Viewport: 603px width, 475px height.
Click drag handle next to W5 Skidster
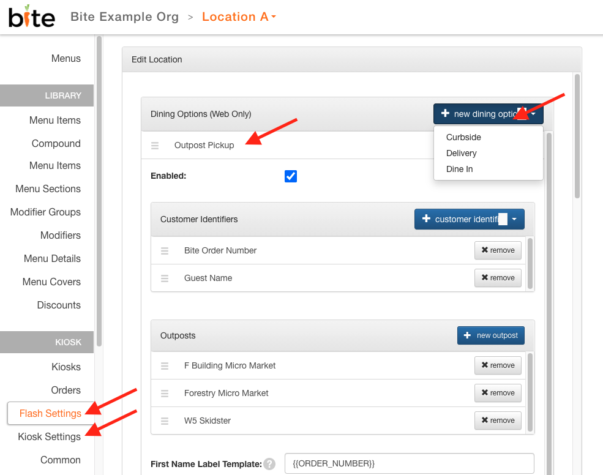pos(165,421)
